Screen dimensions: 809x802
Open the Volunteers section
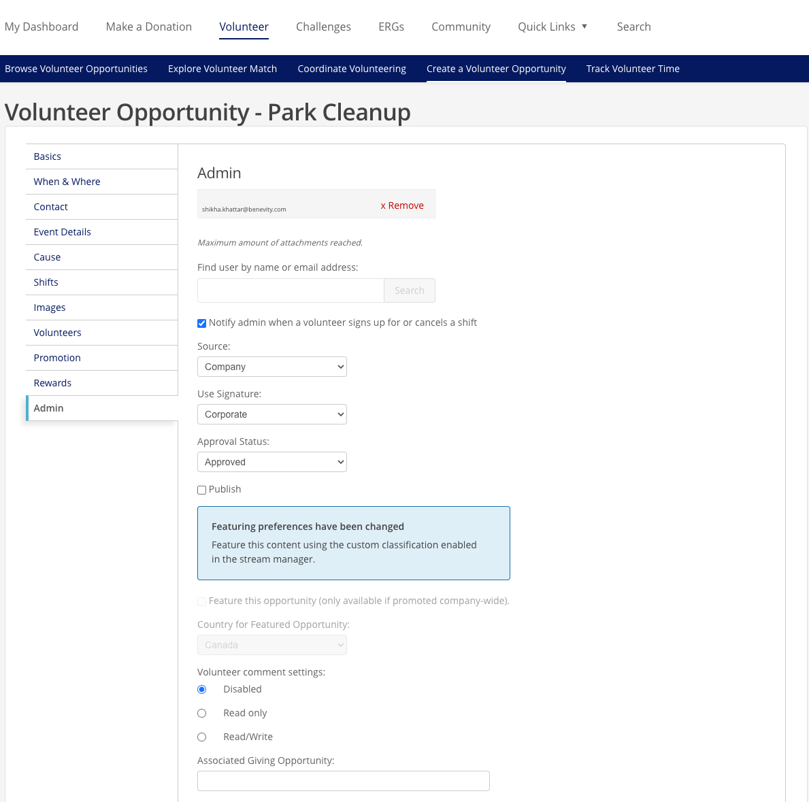pos(101,333)
